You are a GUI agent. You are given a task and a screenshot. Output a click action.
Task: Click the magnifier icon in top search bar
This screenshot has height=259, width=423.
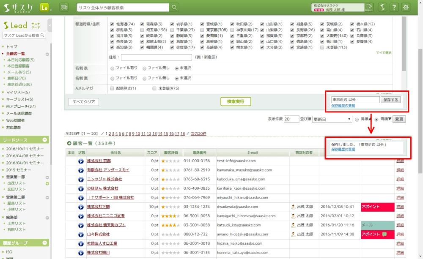174,8
